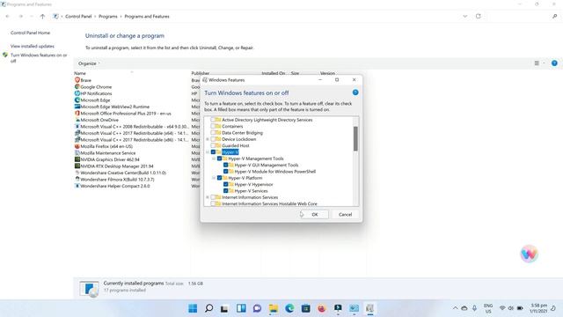Click Programs in the breadcrumb

pyautogui.click(x=107, y=16)
